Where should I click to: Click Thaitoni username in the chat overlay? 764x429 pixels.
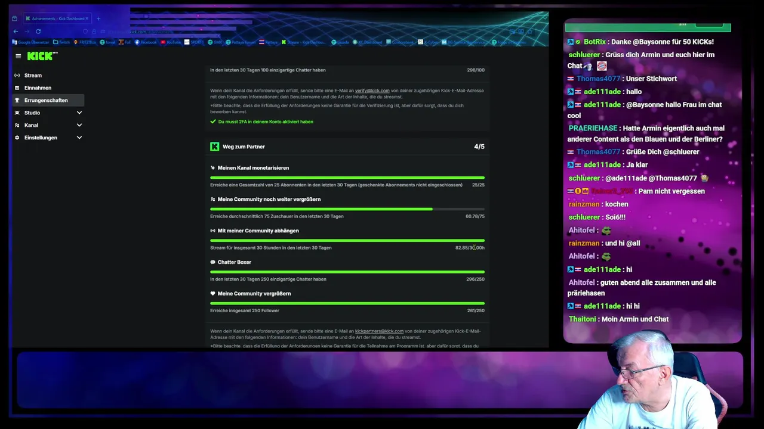pos(582,319)
